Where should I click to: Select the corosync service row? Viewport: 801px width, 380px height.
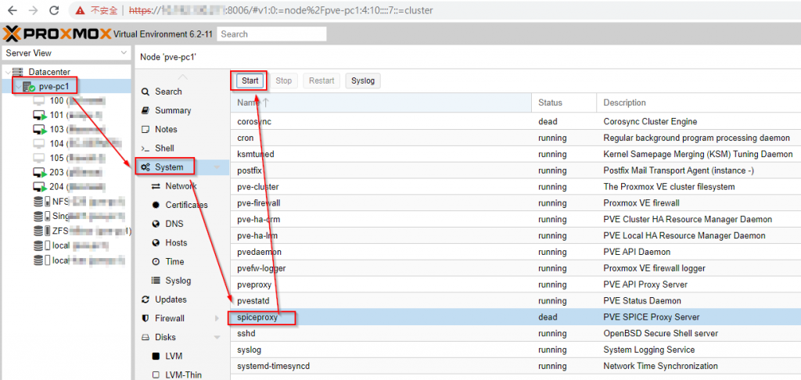[x=515, y=121]
